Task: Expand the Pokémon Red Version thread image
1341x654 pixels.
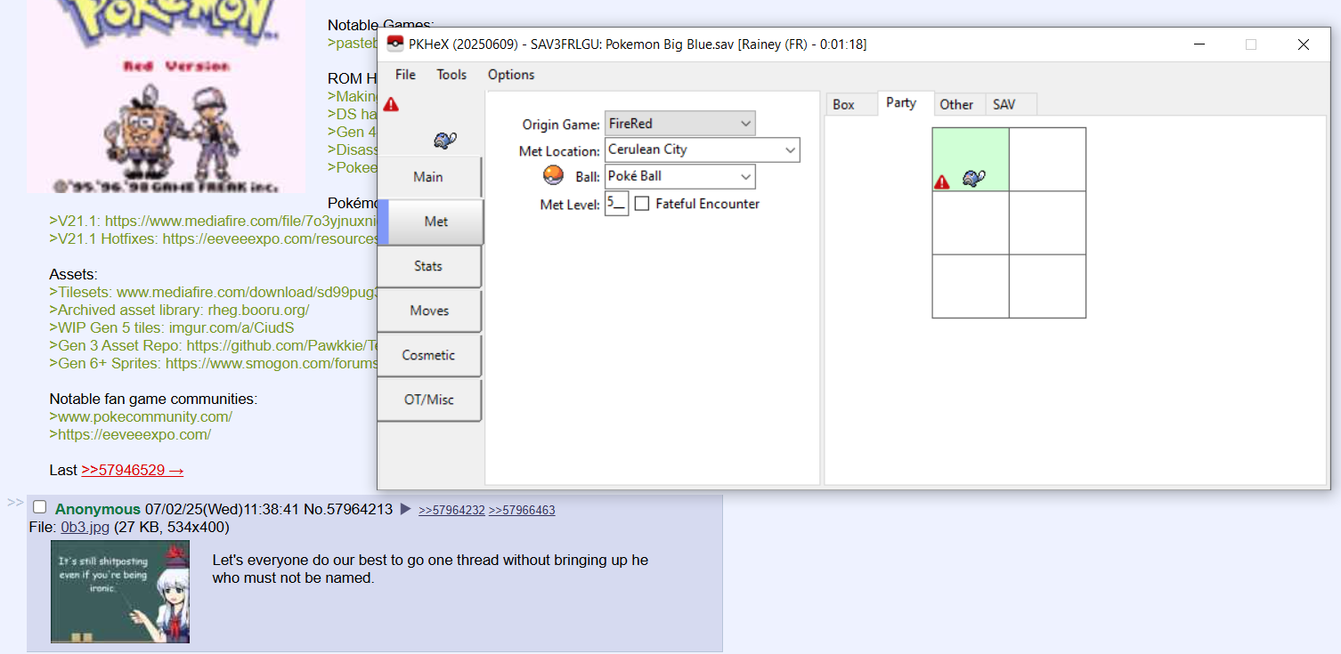Action: (166, 96)
